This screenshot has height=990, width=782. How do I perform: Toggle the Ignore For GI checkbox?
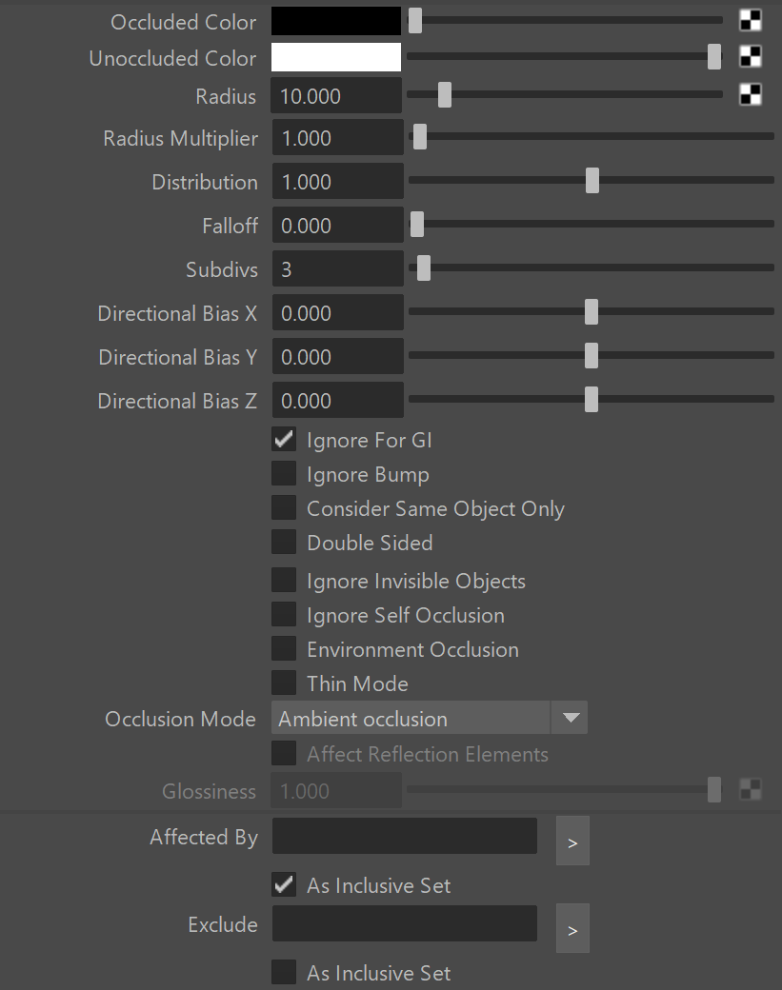point(284,440)
